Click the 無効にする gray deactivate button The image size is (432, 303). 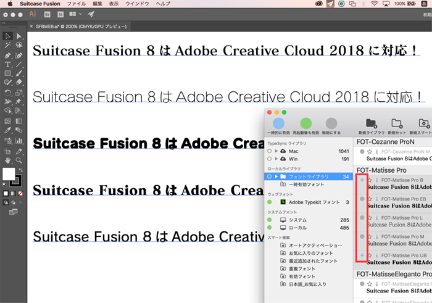coord(331,123)
